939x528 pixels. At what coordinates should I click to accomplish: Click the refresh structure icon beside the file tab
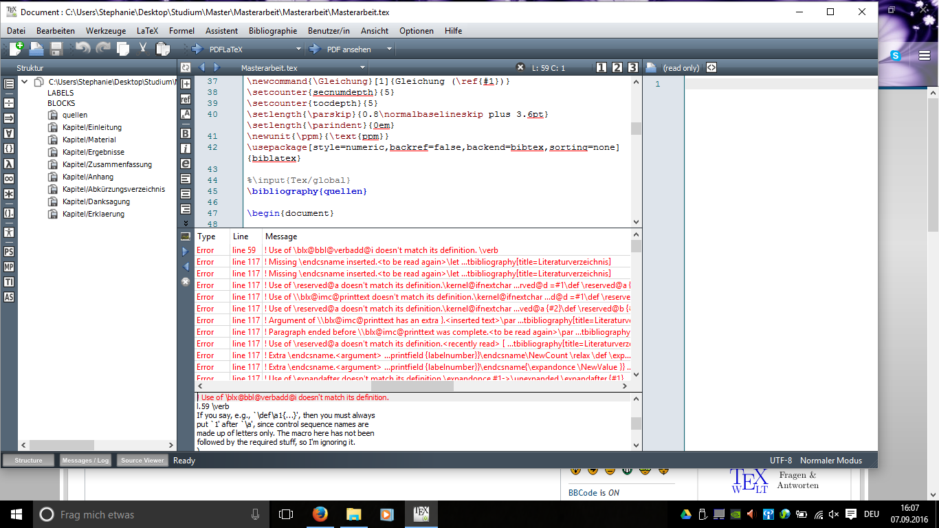pyautogui.click(x=185, y=67)
